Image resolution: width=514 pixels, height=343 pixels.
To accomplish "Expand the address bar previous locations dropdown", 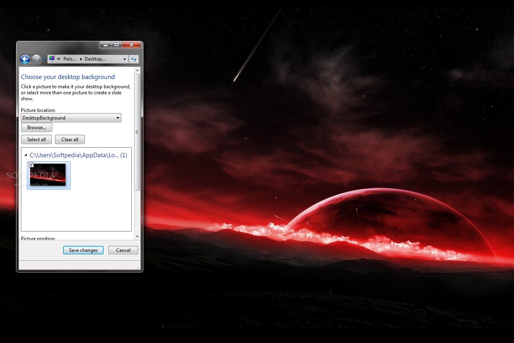I will pyautogui.click(x=124, y=59).
